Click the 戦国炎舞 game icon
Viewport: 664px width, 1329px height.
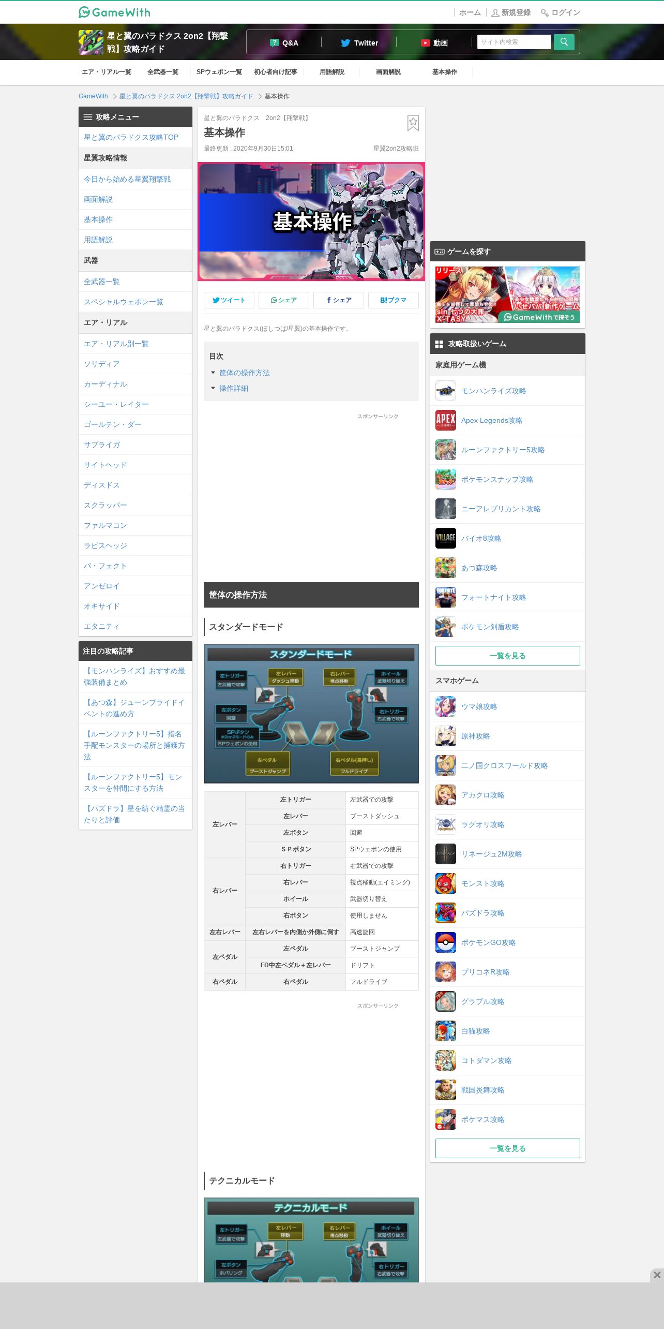446,1090
